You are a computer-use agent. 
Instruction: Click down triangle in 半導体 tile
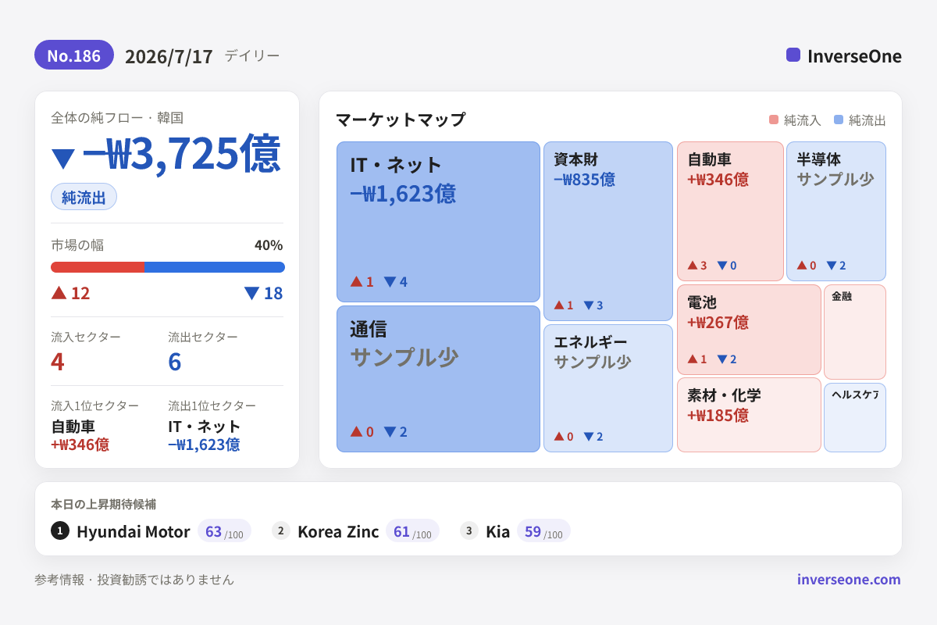tap(832, 265)
